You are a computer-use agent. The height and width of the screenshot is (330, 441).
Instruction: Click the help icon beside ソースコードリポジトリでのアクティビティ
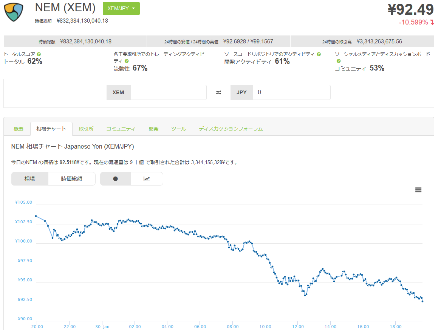coord(319,54)
